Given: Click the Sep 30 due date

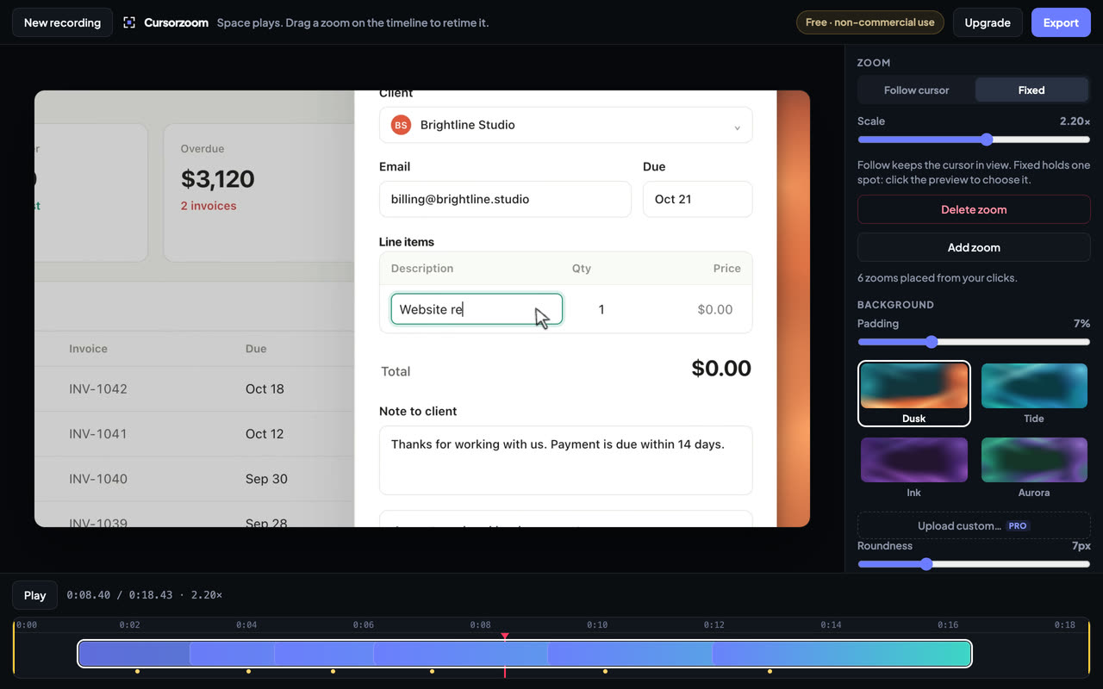Looking at the screenshot, I should (x=266, y=479).
